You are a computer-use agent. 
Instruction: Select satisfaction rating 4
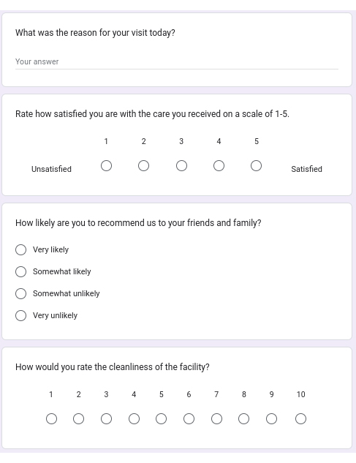tap(219, 165)
